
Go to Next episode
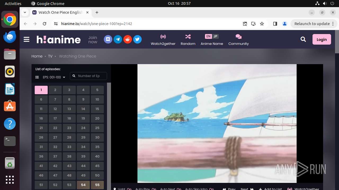(247, 189)
